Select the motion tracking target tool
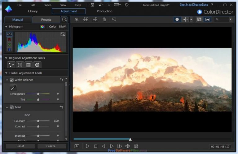This screenshot has height=154, width=238. click(x=20, y=65)
